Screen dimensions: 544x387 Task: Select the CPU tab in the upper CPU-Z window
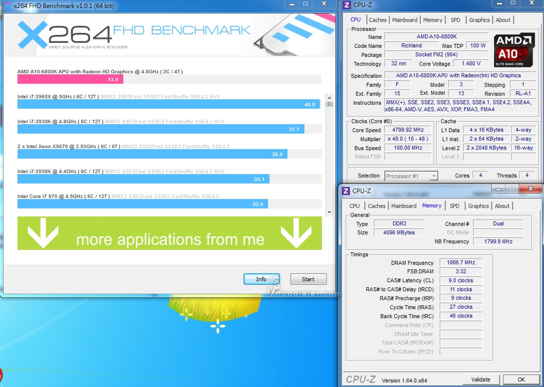pos(356,20)
